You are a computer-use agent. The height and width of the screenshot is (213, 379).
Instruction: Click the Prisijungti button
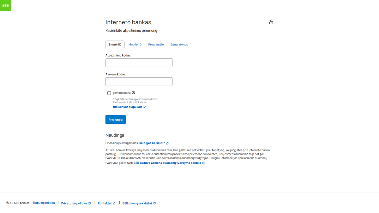(116, 120)
